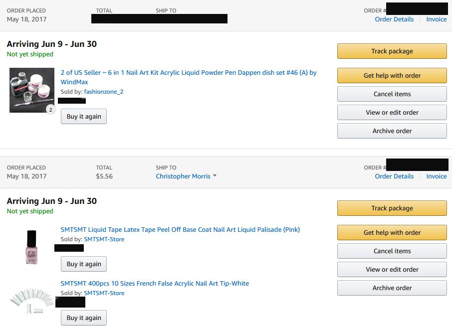Cancel items in the SMTSMT order
452x326 pixels.
tap(392, 251)
